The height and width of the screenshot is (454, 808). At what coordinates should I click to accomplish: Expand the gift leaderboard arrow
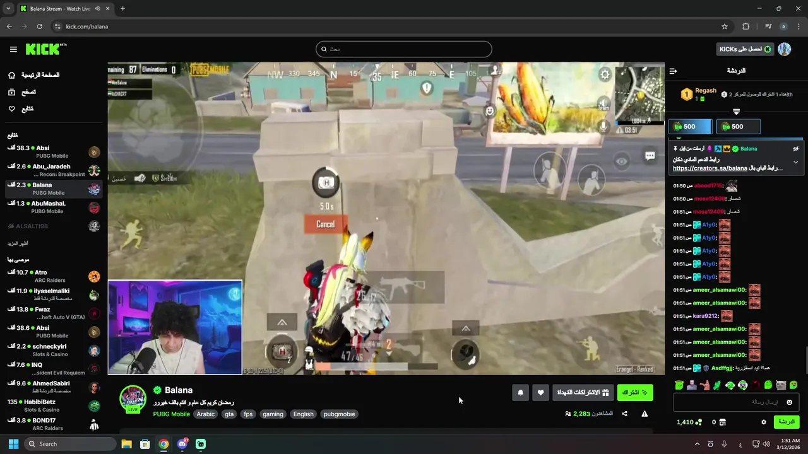pos(736,112)
